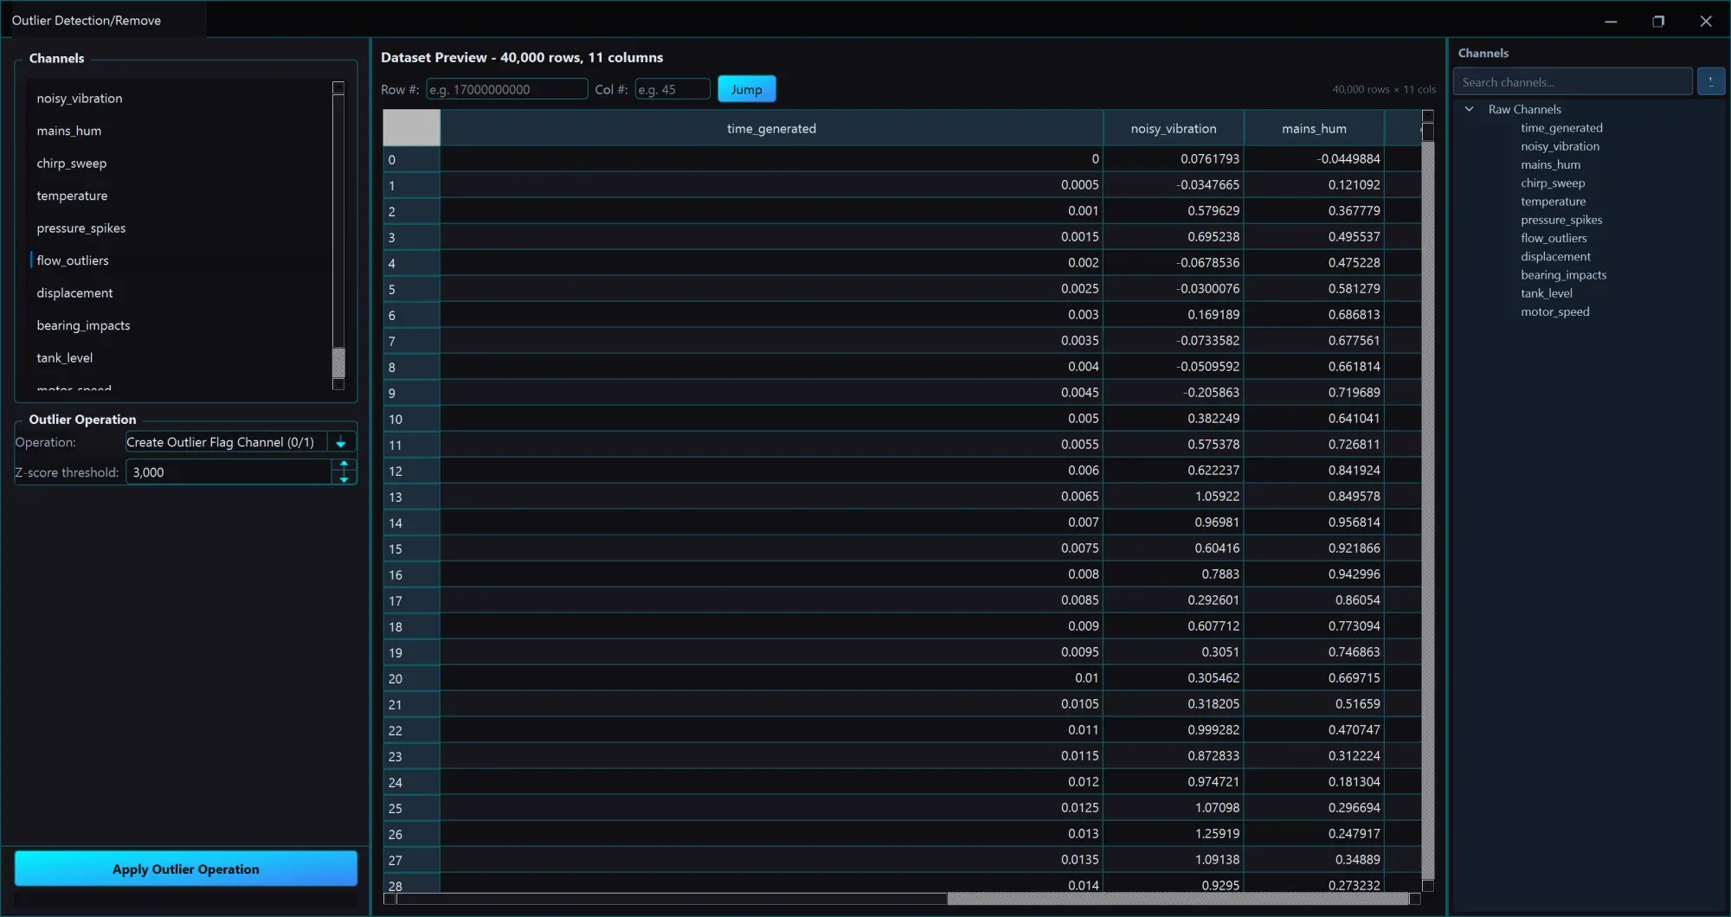
Task: Select flow_outliers in Raw Channels tree
Action: point(1554,238)
